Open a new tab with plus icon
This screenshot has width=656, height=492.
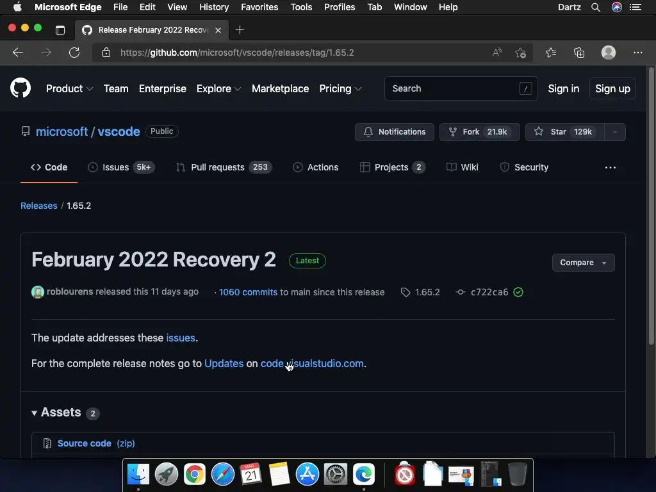point(240,29)
